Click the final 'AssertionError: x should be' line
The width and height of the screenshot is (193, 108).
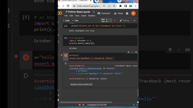click(x=88, y=79)
